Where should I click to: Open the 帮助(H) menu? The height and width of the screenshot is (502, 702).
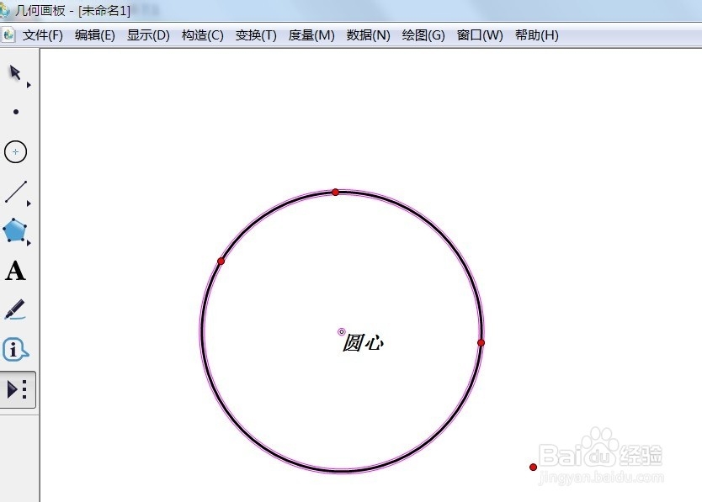tap(537, 35)
